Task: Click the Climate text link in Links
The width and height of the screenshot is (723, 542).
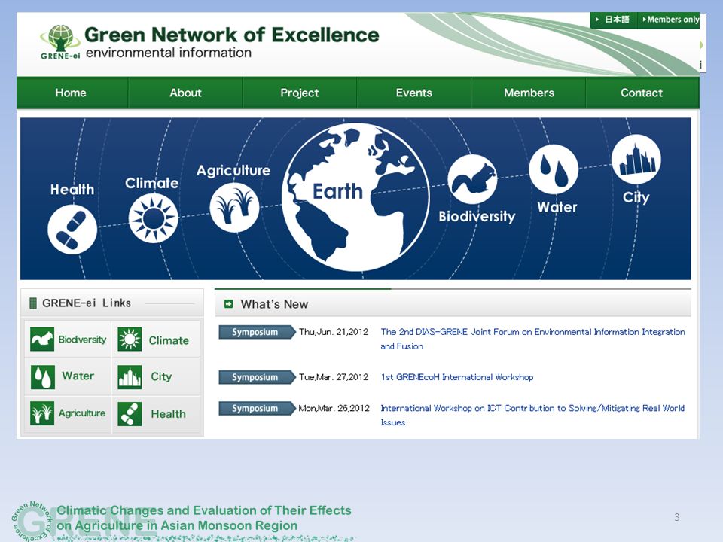Action: click(169, 340)
